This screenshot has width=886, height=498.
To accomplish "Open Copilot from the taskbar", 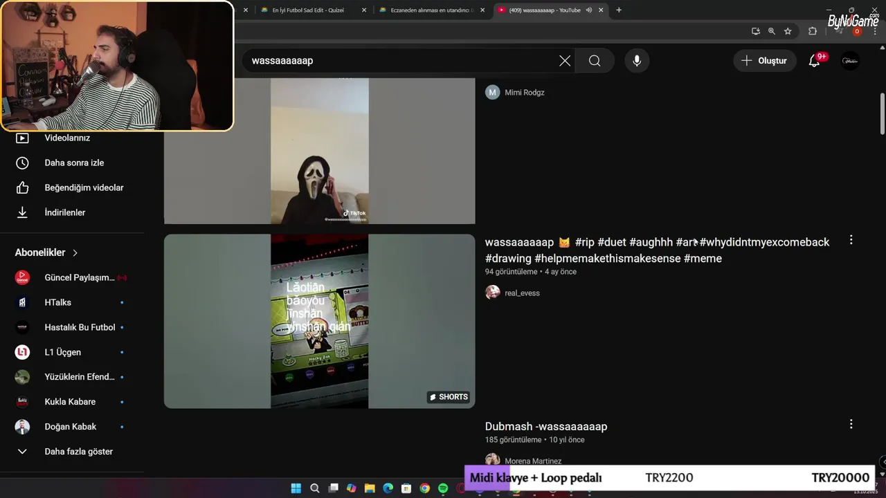I will (x=352, y=488).
